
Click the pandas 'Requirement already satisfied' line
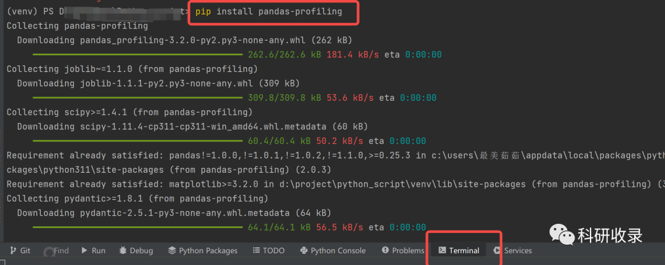click(336, 156)
